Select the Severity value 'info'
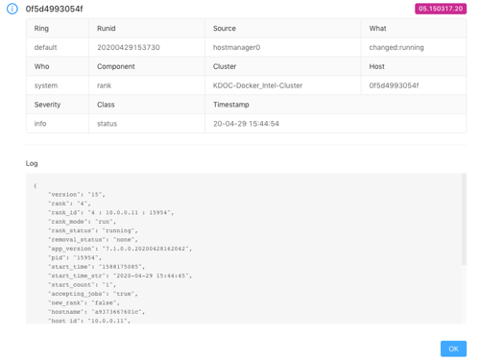Screen dimensions: 480x360 click(x=40, y=124)
